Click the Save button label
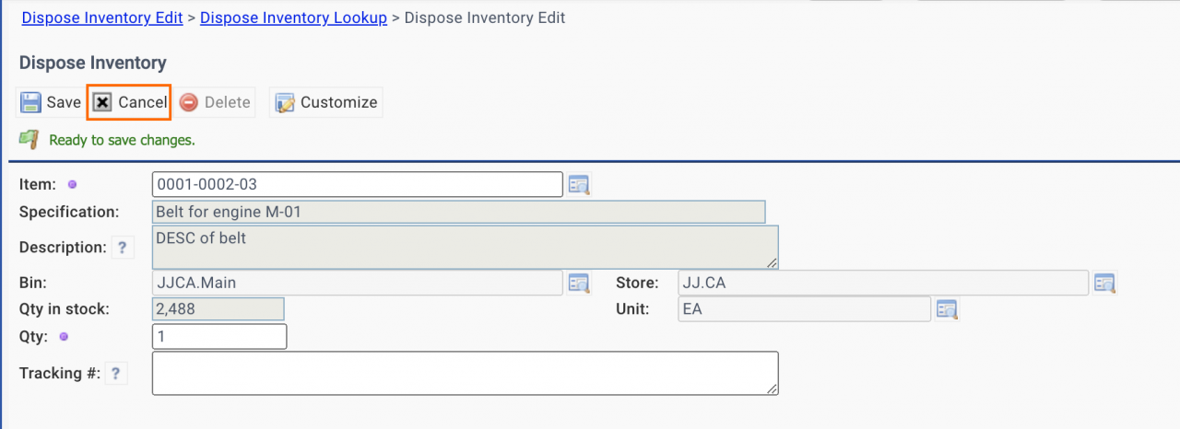 point(65,102)
